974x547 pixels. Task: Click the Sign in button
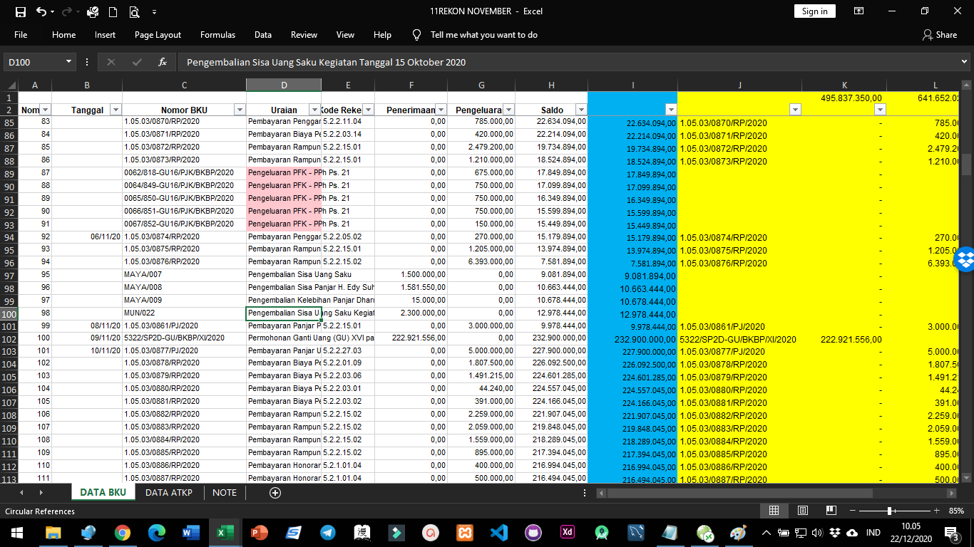(x=814, y=11)
